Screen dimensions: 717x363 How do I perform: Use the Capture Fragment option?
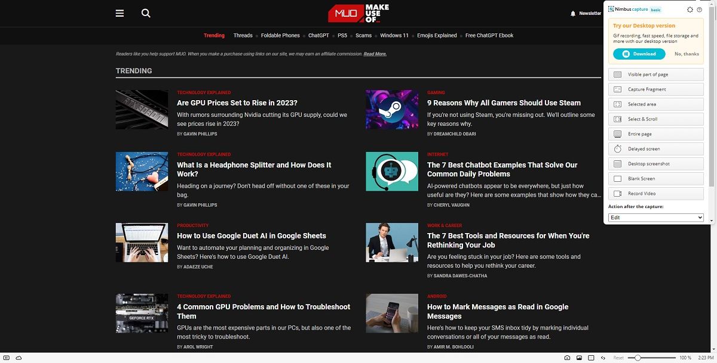click(655, 89)
